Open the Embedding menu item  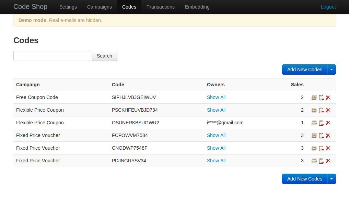(x=197, y=7)
